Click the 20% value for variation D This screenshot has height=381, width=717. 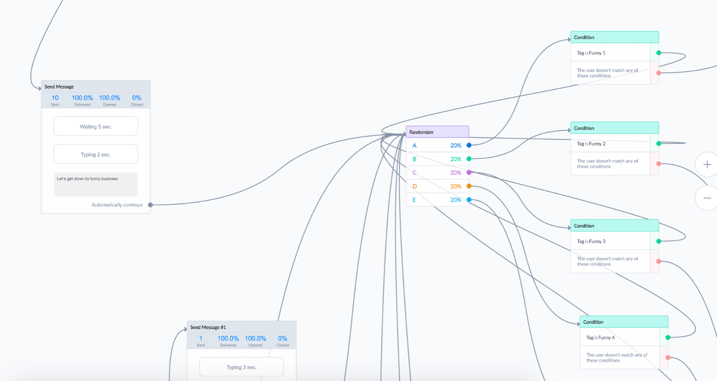pos(456,186)
